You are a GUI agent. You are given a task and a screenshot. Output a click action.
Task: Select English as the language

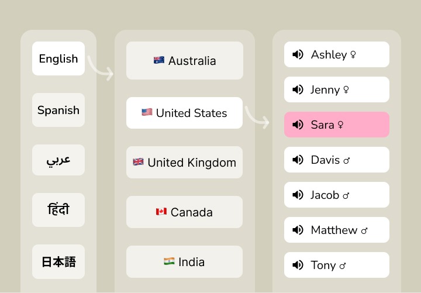tap(58, 58)
